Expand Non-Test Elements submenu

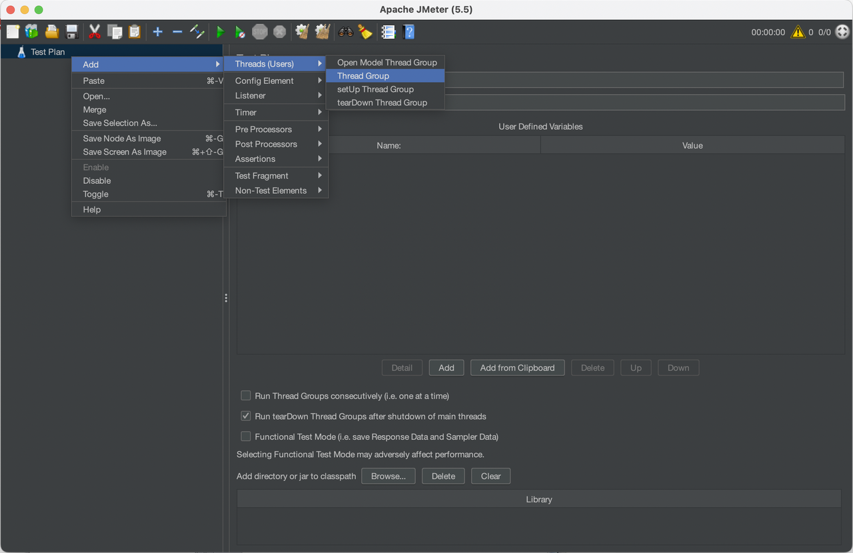pyautogui.click(x=276, y=190)
